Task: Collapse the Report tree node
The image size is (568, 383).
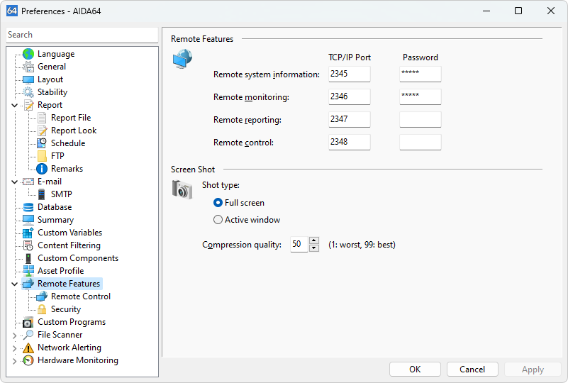Action: (x=15, y=105)
